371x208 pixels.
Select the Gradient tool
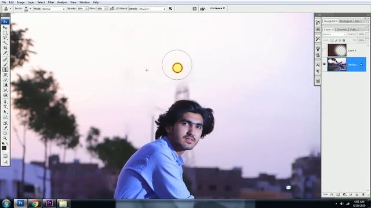(5, 85)
